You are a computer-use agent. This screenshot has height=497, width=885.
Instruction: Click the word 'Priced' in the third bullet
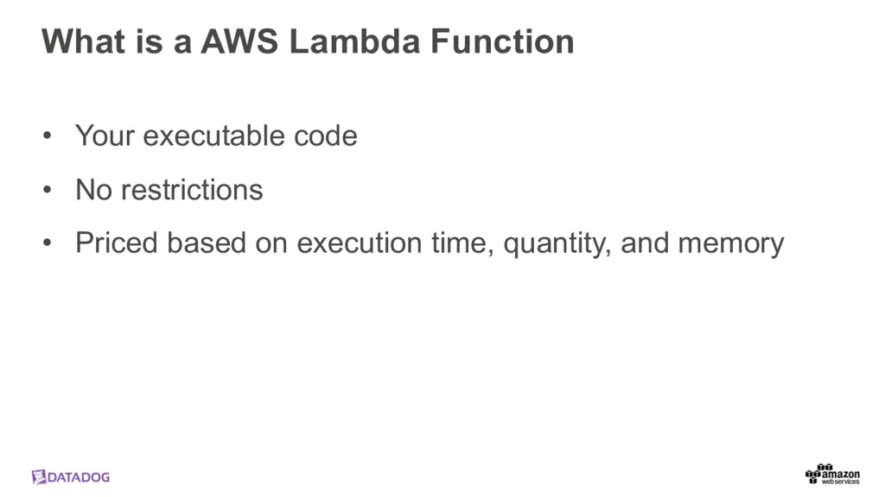point(117,244)
